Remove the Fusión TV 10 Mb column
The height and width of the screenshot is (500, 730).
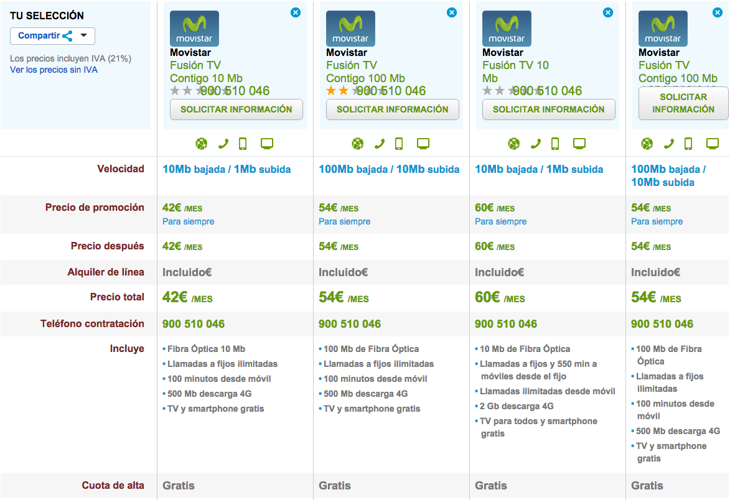[x=607, y=12]
